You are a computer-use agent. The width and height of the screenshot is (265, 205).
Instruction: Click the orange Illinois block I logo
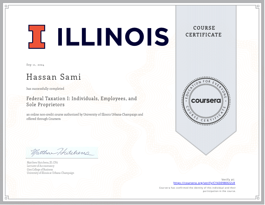(37, 37)
